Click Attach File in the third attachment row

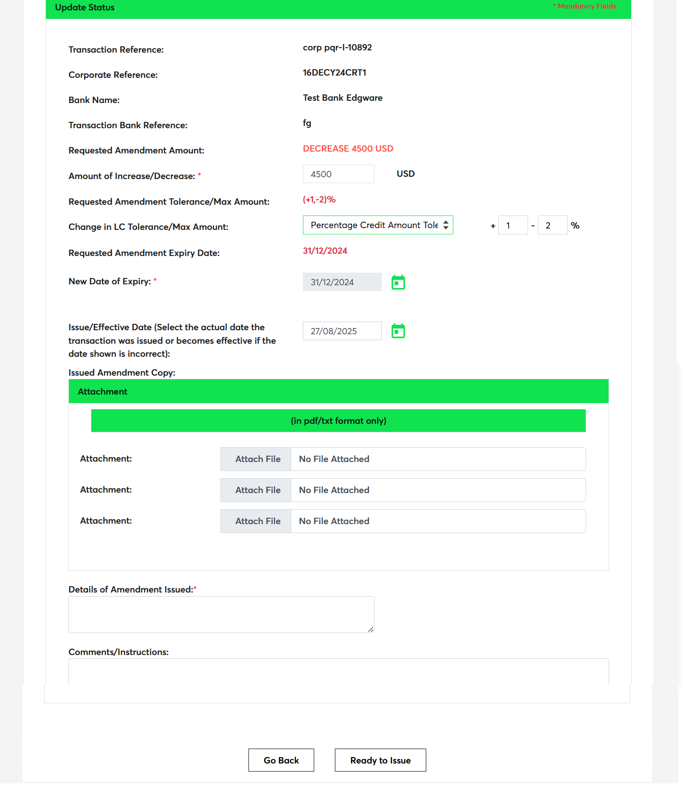[x=256, y=521]
